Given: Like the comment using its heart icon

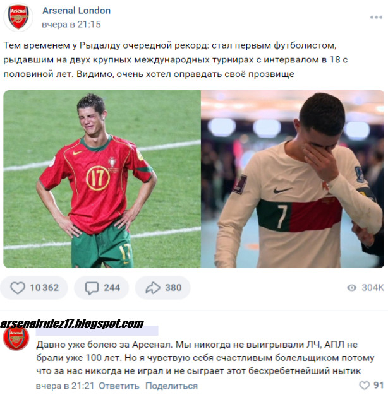Looking at the screenshot, I should pos(364,386).
